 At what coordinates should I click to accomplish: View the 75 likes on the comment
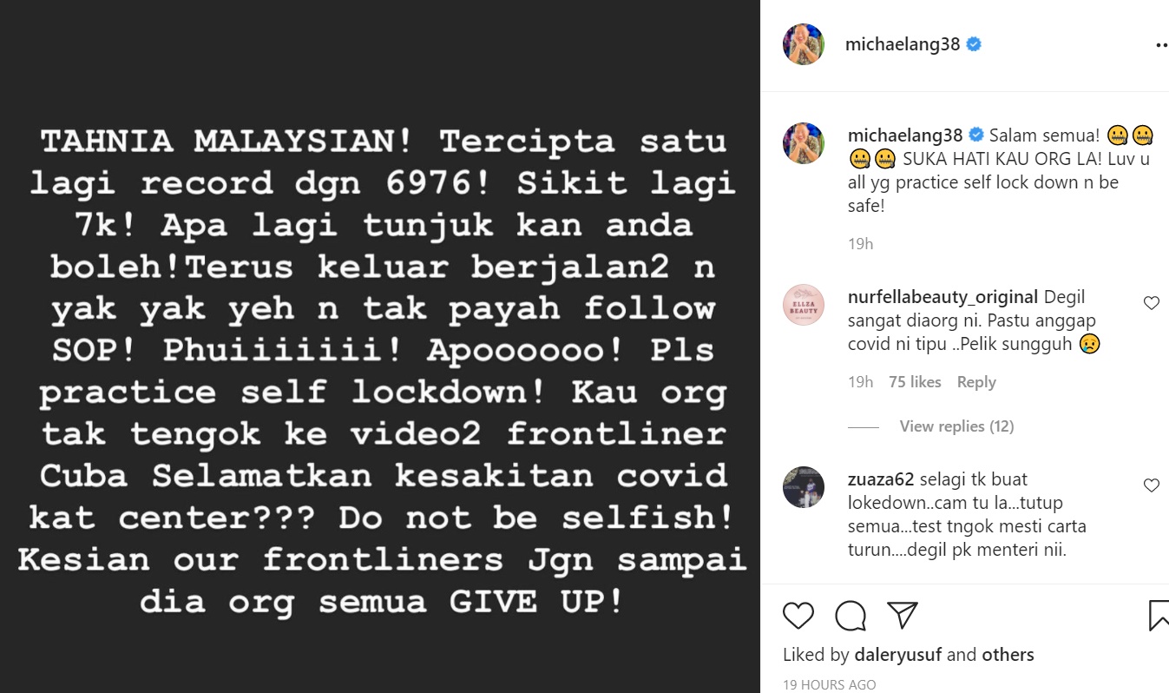point(915,382)
